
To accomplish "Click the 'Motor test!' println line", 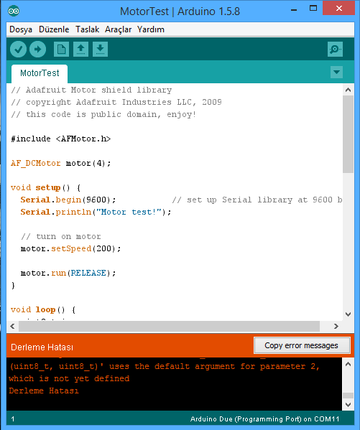I will click(x=96, y=212).
